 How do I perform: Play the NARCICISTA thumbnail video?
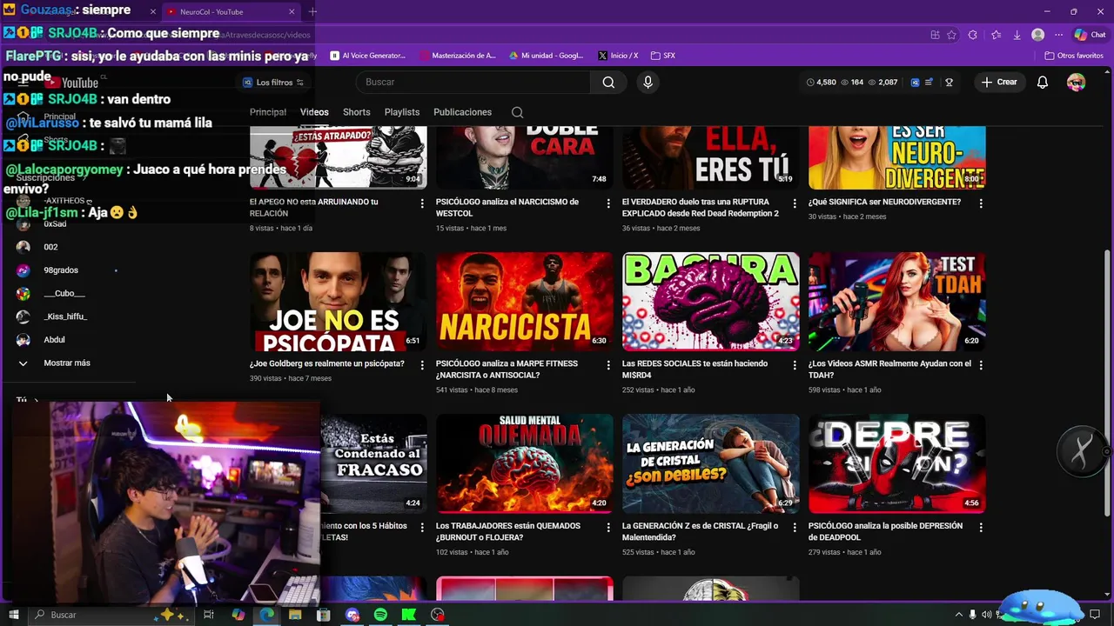(525, 302)
